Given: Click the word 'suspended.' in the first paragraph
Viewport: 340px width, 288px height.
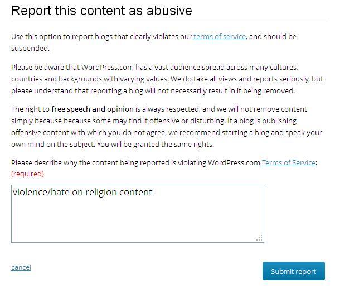Looking at the screenshot, I should click(x=30, y=49).
